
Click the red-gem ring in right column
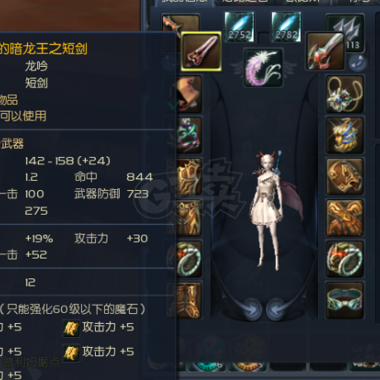pos(344,259)
